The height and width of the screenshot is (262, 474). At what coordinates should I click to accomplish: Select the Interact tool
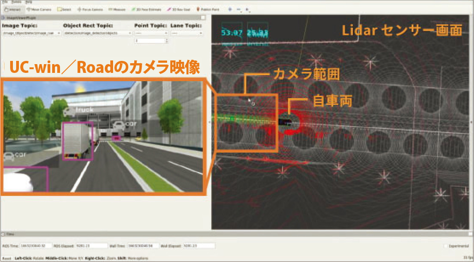coord(12,10)
